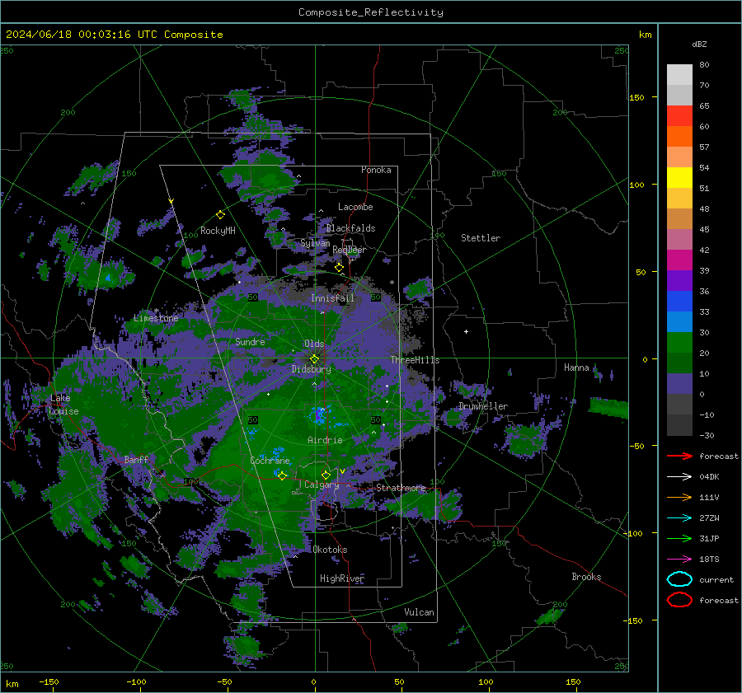Click the yellow radar-center marker at Olds

coord(314,359)
